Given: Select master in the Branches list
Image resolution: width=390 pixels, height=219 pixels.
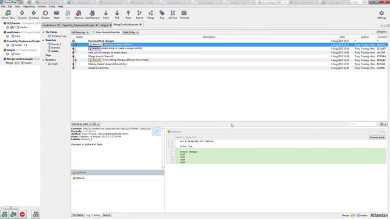Looking at the screenshot, I should point(54,51).
